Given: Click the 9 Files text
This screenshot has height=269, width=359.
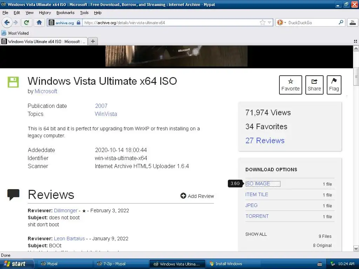Looking at the screenshot, I should coord(325,236).
